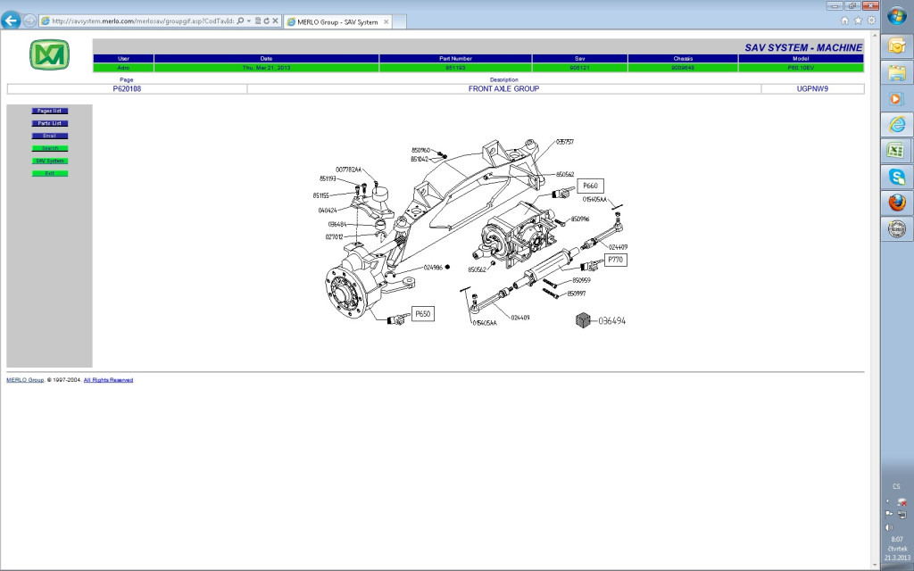914x571 pixels.
Task: Click the search magnifier in address bar
Action: point(240,21)
